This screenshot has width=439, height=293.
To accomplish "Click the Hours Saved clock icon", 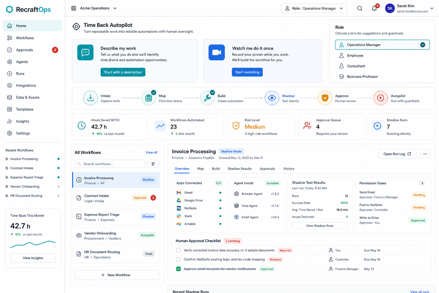I will [x=82, y=126].
